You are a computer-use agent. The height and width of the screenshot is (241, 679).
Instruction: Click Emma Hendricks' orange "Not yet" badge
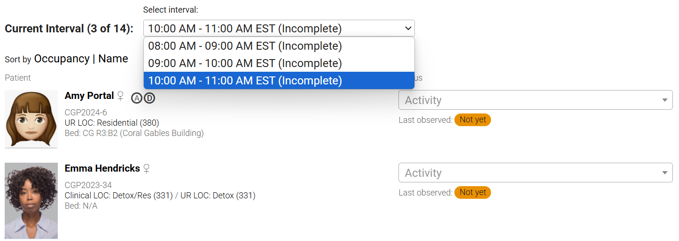472,193
